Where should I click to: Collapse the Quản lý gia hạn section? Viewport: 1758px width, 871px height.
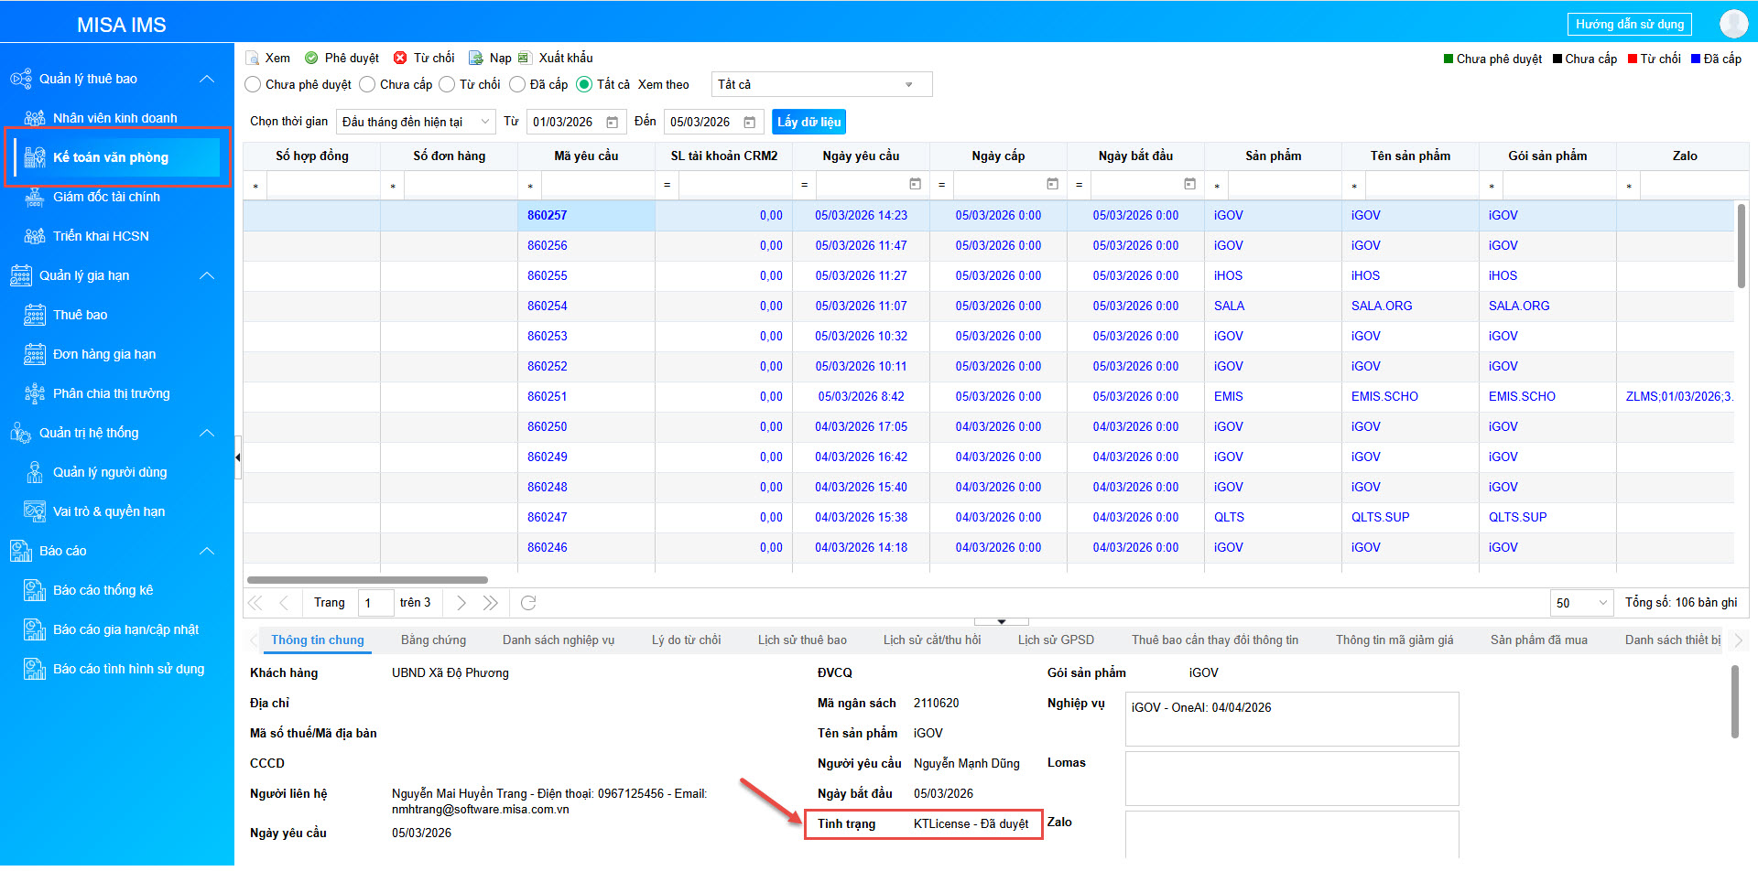(207, 275)
